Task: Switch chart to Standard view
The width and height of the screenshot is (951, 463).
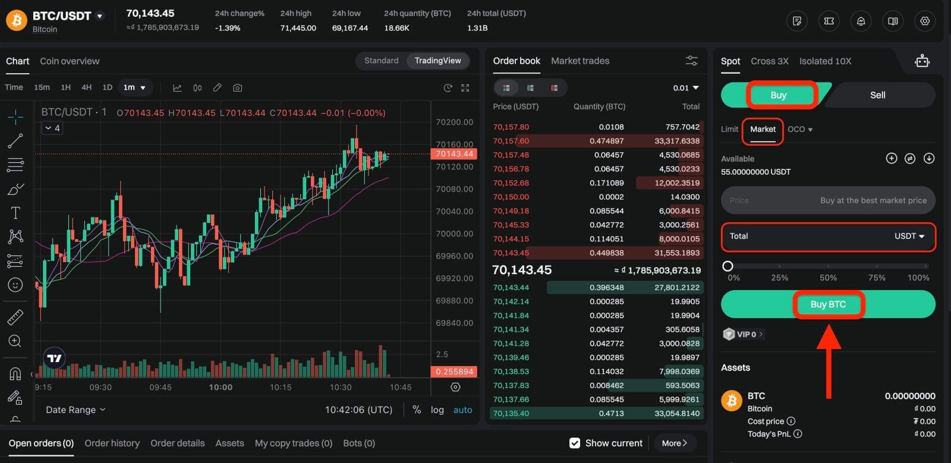Action: pyautogui.click(x=381, y=61)
